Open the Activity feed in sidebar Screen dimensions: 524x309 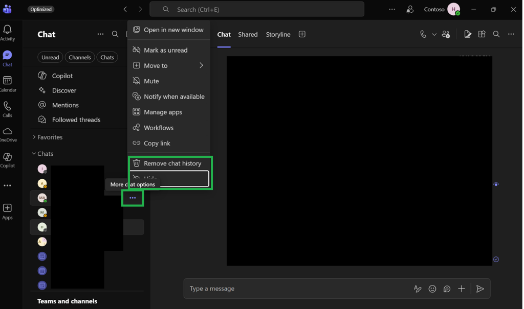coord(7,33)
